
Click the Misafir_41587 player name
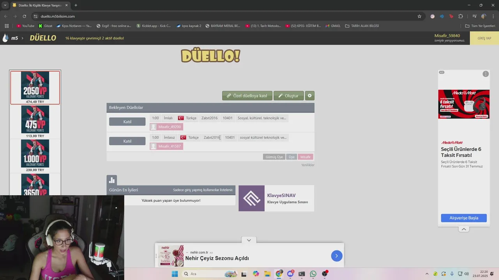point(170,146)
